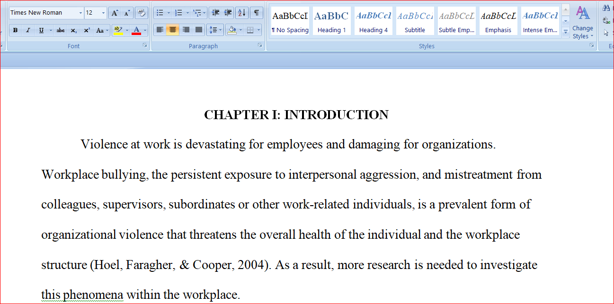Apply the Subtitle style

click(415, 21)
